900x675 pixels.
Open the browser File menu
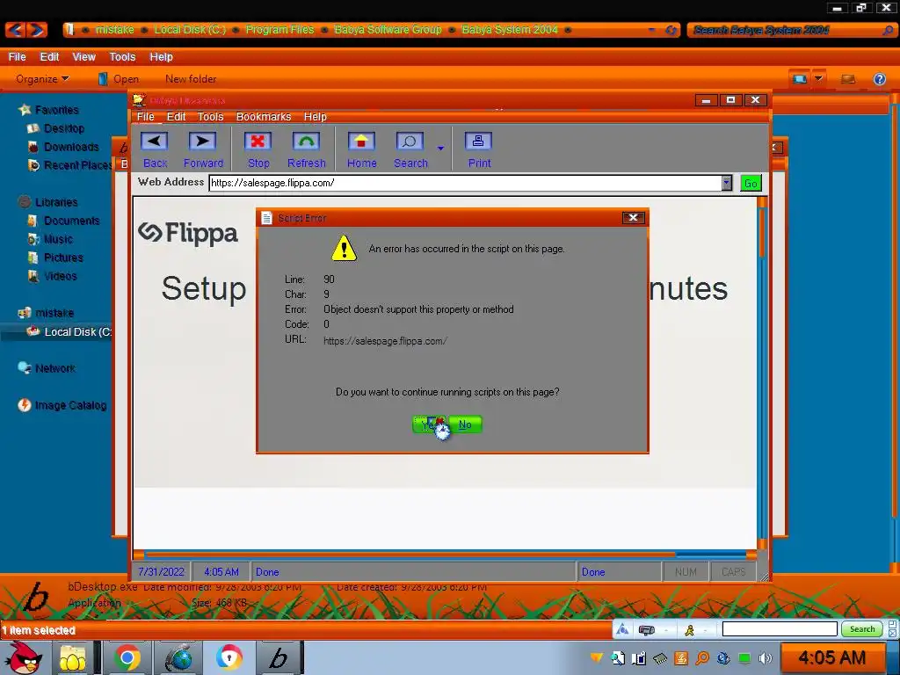point(145,117)
